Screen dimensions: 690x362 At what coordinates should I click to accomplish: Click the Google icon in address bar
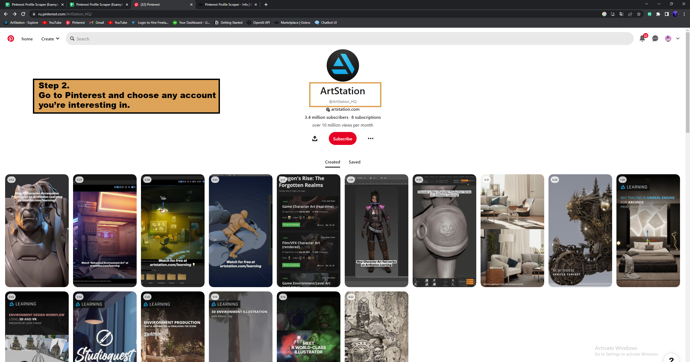tap(604, 14)
